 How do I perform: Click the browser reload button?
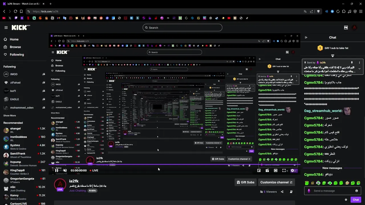[15, 11]
